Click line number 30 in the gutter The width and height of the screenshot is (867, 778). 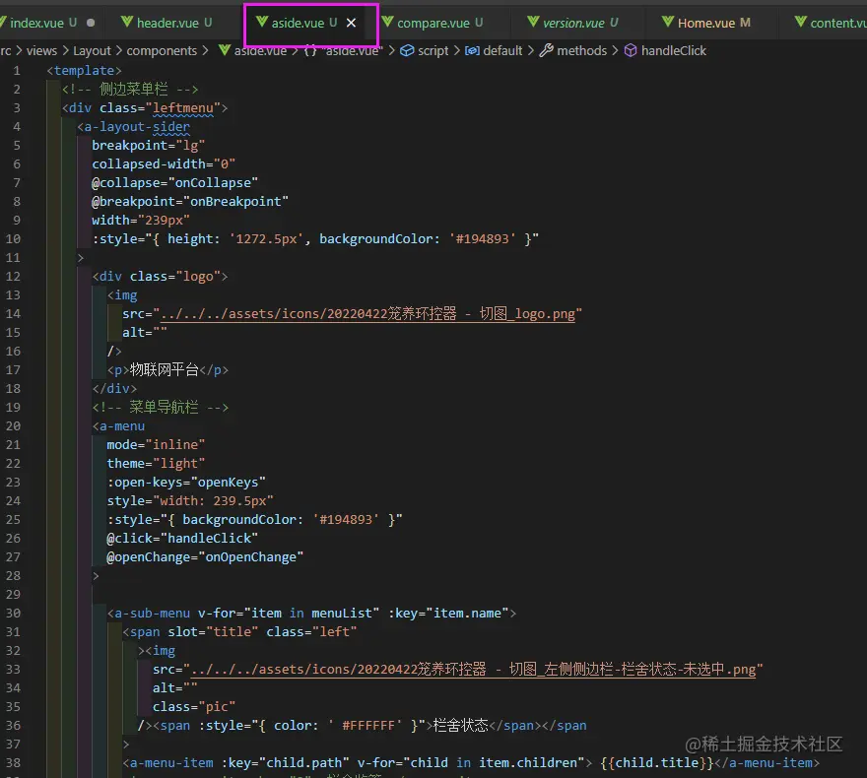point(13,613)
